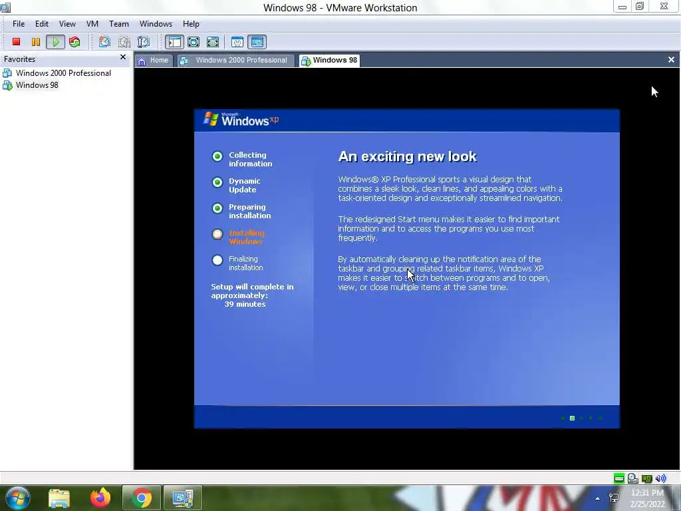Click the green hard disk status icon
This screenshot has height=511, width=681.
pyautogui.click(x=619, y=478)
